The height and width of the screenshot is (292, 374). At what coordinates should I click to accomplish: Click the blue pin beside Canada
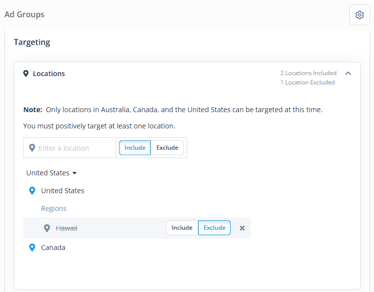pyautogui.click(x=32, y=248)
